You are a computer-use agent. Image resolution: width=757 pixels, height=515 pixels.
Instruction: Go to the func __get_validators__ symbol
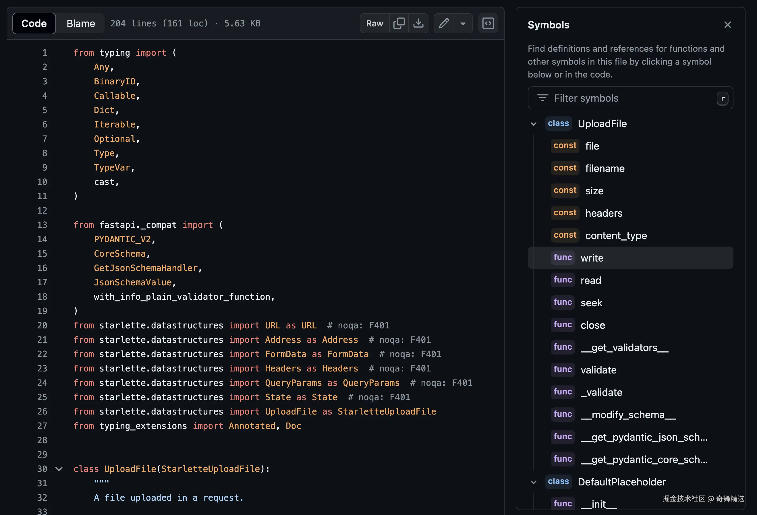[x=624, y=348]
